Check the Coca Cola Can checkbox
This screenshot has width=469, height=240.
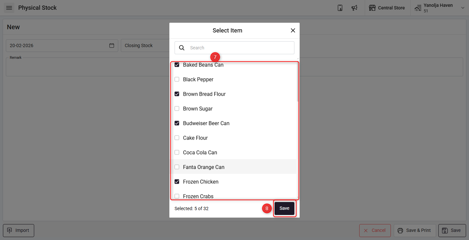(177, 152)
